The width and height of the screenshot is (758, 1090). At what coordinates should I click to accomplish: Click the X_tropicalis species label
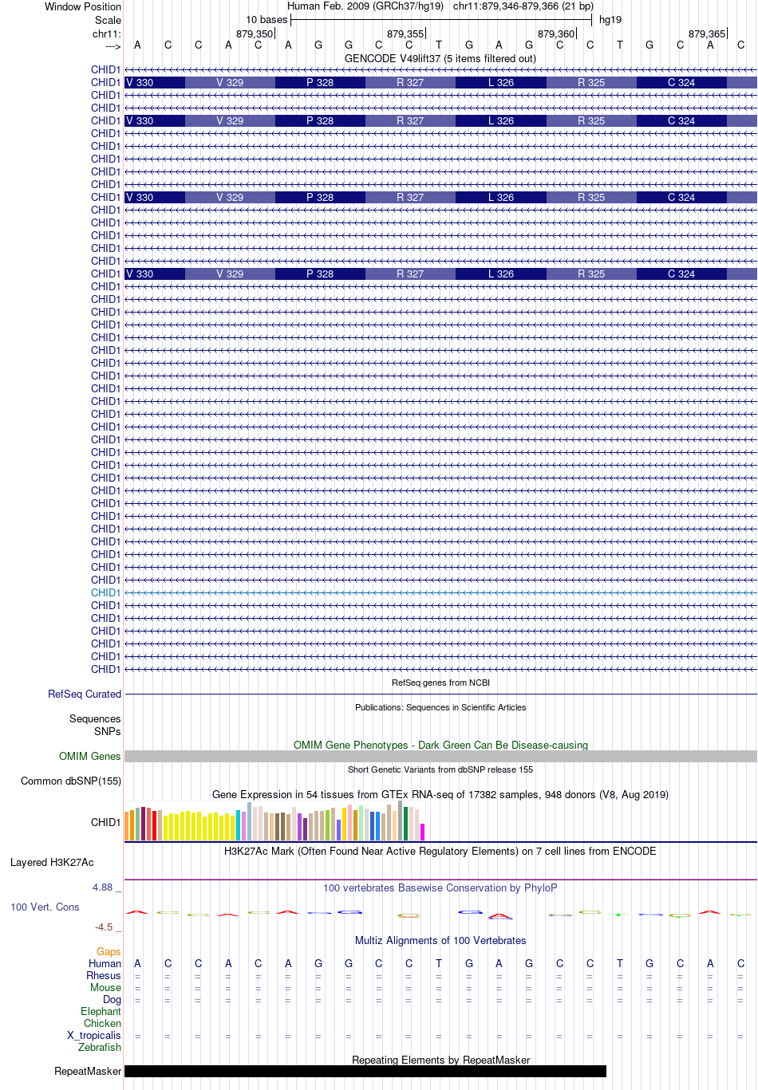click(x=94, y=1036)
